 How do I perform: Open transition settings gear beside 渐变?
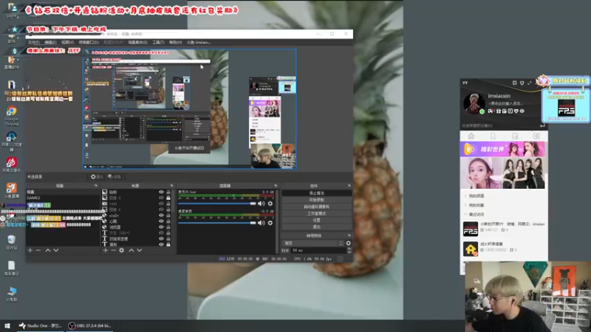coord(348,243)
